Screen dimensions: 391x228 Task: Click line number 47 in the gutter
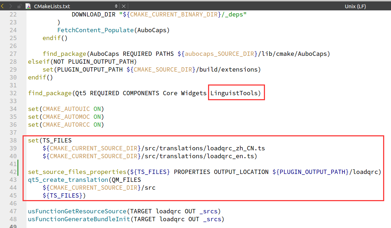click(13, 211)
